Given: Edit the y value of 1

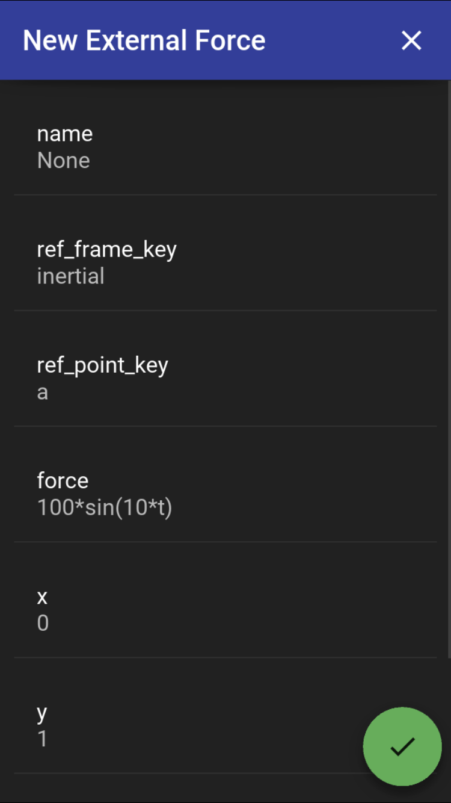Looking at the screenshot, I should (42, 739).
